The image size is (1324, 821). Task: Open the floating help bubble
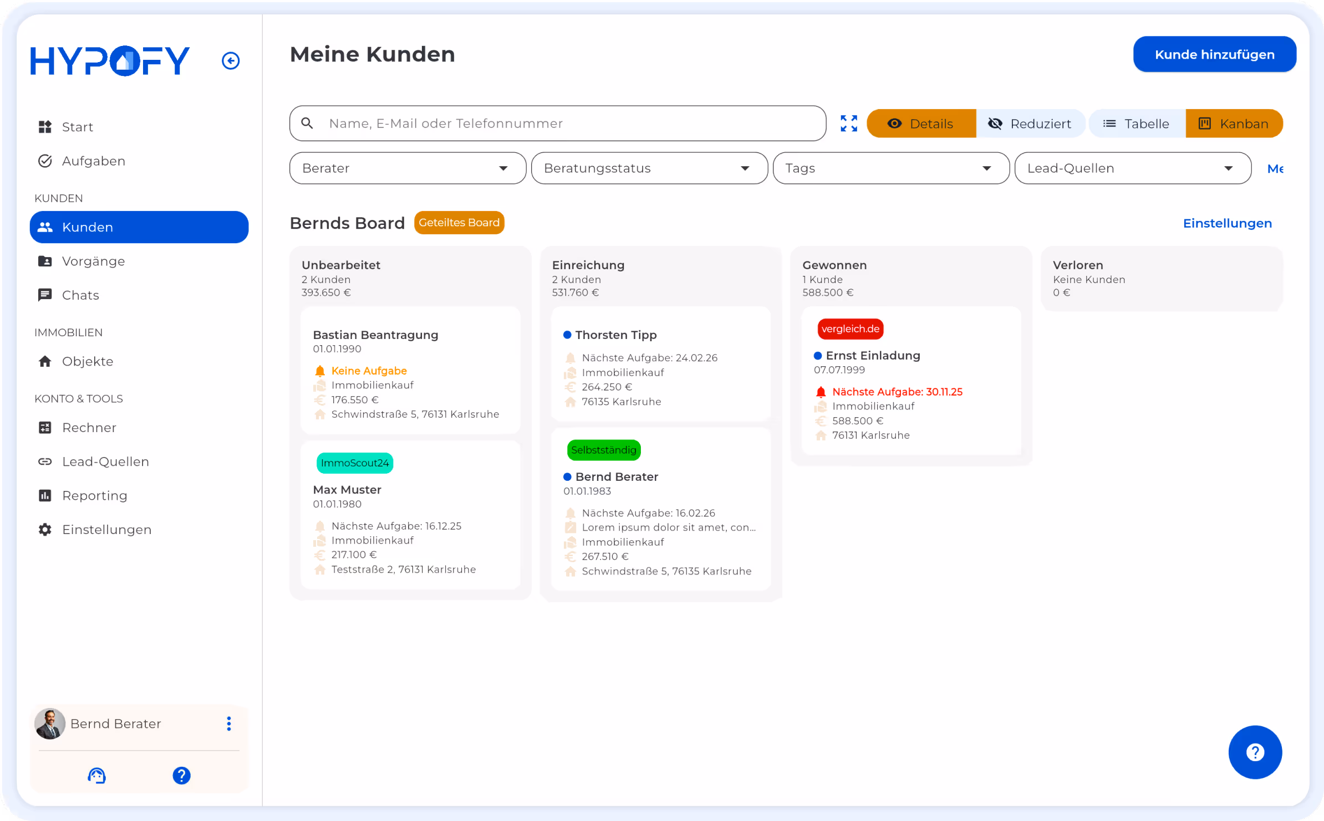[x=1255, y=752]
